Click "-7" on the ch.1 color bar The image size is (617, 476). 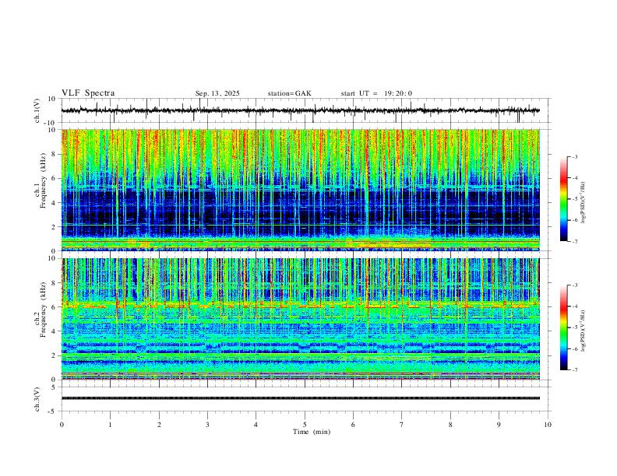click(574, 241)
